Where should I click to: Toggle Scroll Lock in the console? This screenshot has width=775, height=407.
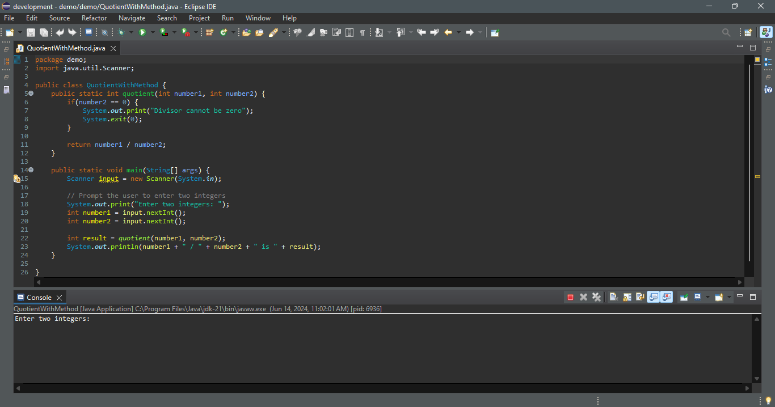pyautogui.click(x=627, y=297)
